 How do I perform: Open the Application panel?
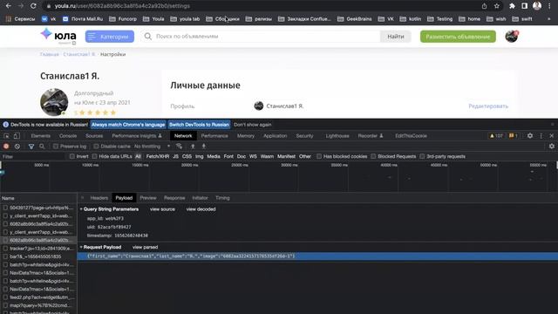point(276,136)
